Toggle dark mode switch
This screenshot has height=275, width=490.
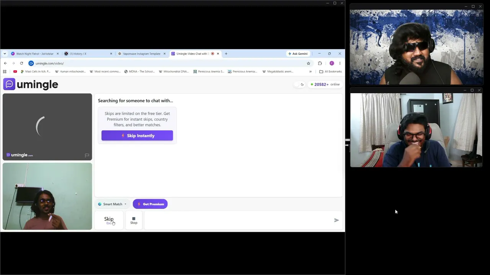[299, 84]
